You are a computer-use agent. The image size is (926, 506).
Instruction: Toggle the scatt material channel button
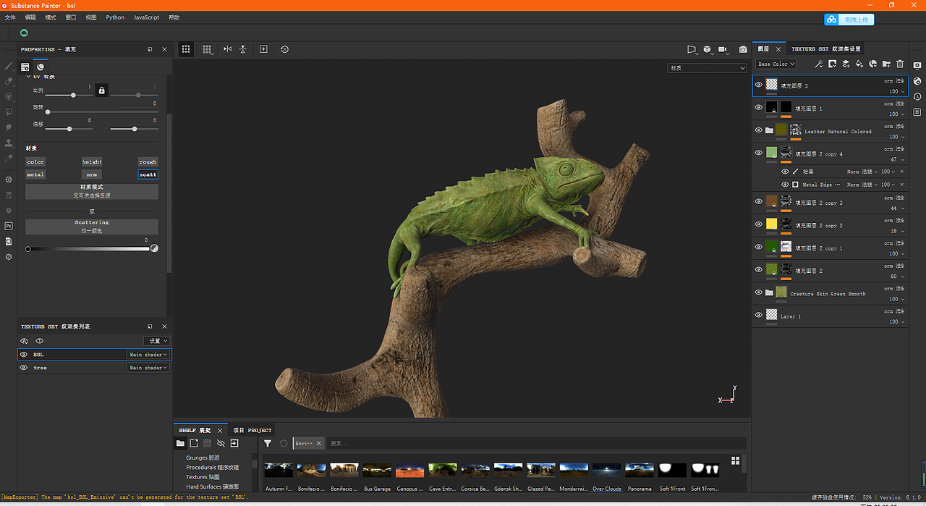coord(148,174)
